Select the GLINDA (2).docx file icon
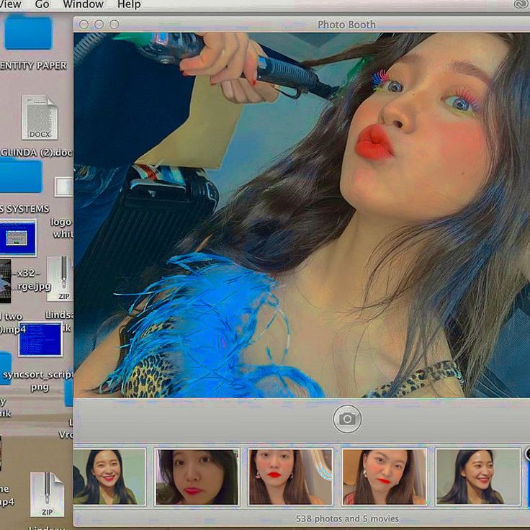 40,117
